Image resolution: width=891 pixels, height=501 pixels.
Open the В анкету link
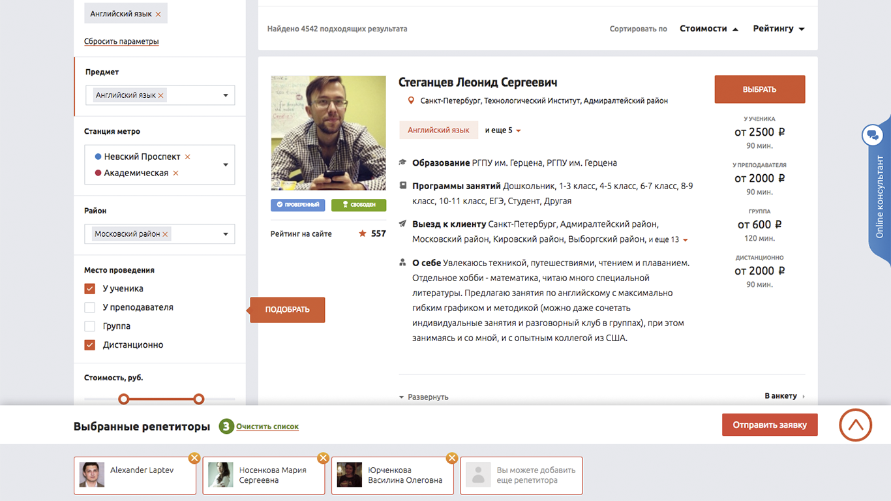(785, 396)
